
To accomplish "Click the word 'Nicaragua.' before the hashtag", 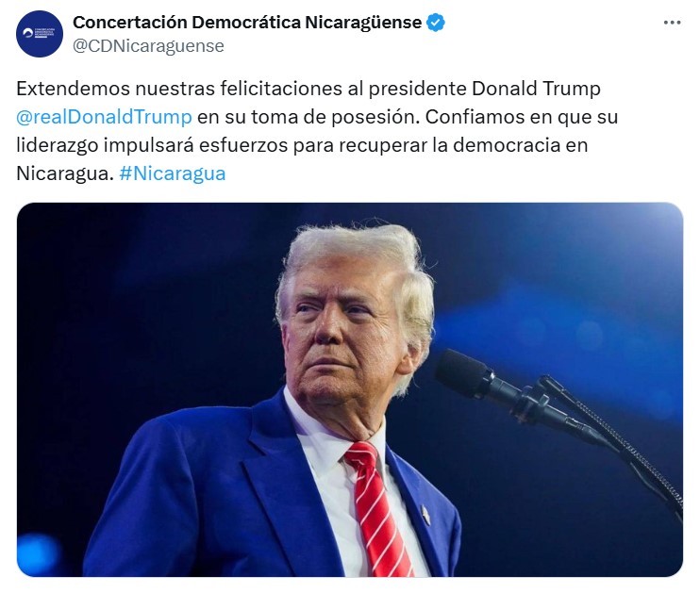I will (65, 173).
